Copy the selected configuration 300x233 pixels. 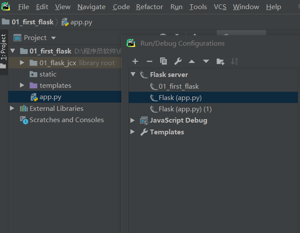tap(163, 61)
